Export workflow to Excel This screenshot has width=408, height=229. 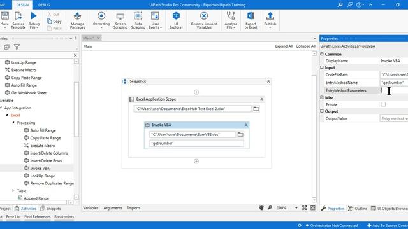pos(251,20)
